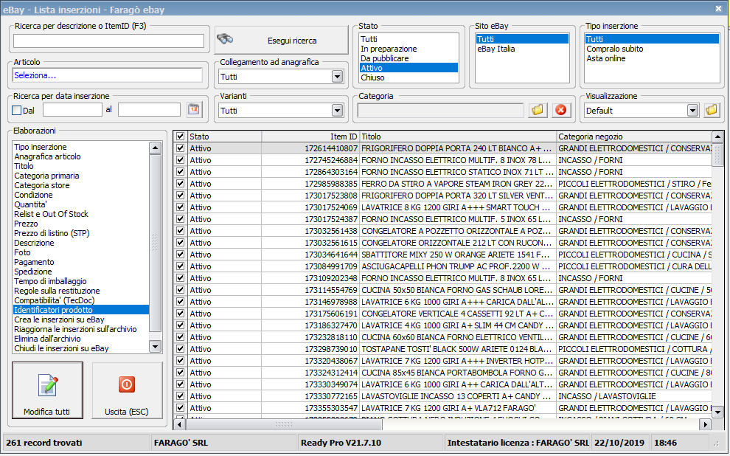Uncheck the row with Item ID 173114554769
Image resolution: width=730 pixels, height=456 pixels.
click(x=180, y=290)
